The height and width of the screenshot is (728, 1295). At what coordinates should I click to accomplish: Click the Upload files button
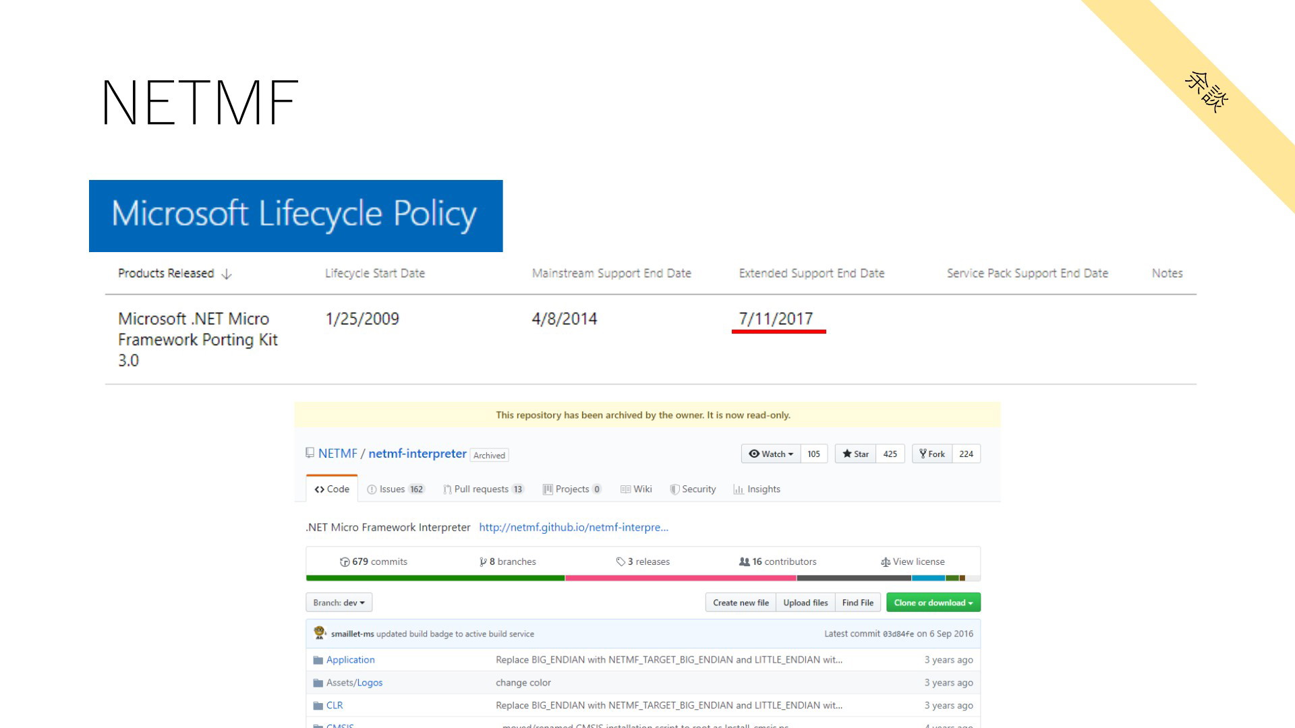point(805,603)
